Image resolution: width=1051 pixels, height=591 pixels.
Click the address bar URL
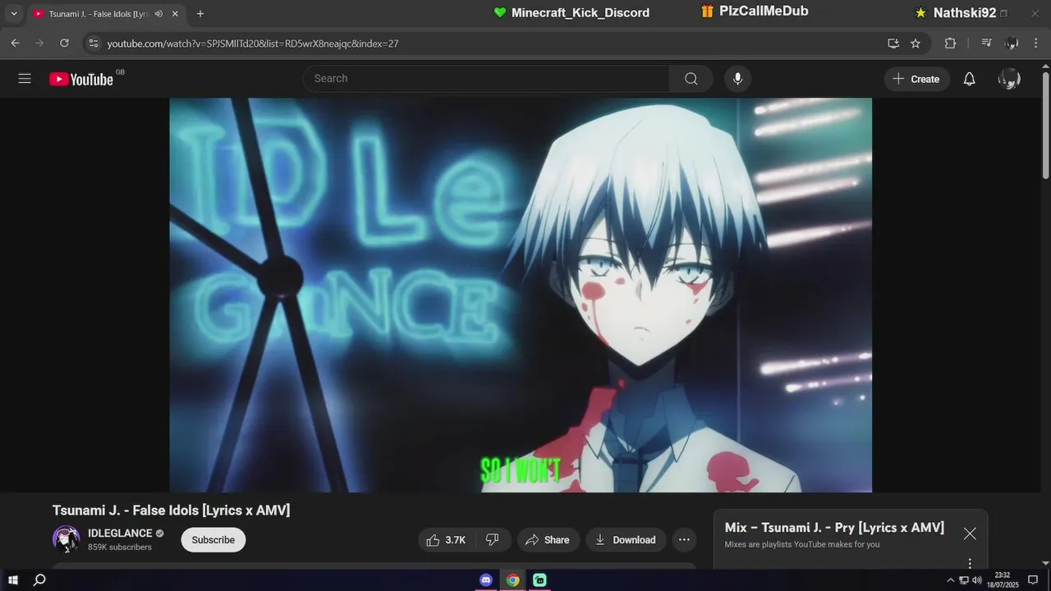253,44
